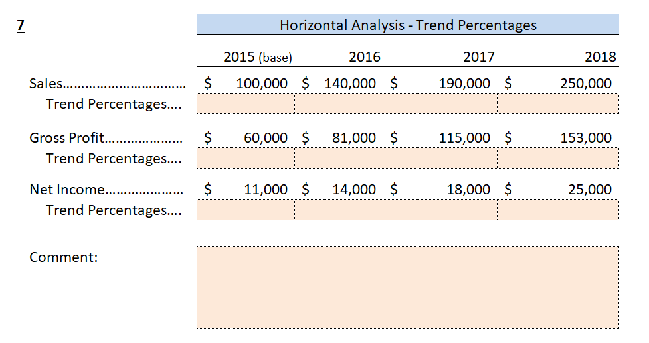Select Gross Profit trend cell for 2016
Viewport: 649px width, 343px height.
(x=339, y=158)
